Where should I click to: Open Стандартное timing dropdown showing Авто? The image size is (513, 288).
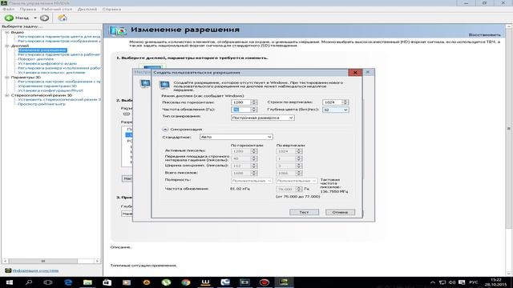click(x=236, y=137)
